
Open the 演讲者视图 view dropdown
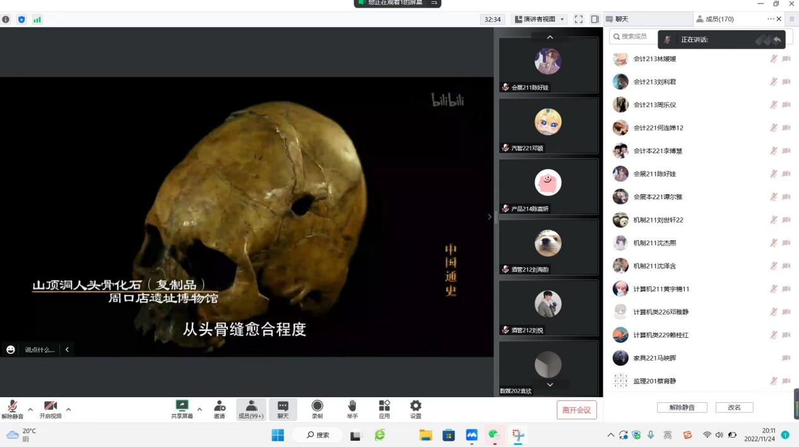(x=539, y=20)
